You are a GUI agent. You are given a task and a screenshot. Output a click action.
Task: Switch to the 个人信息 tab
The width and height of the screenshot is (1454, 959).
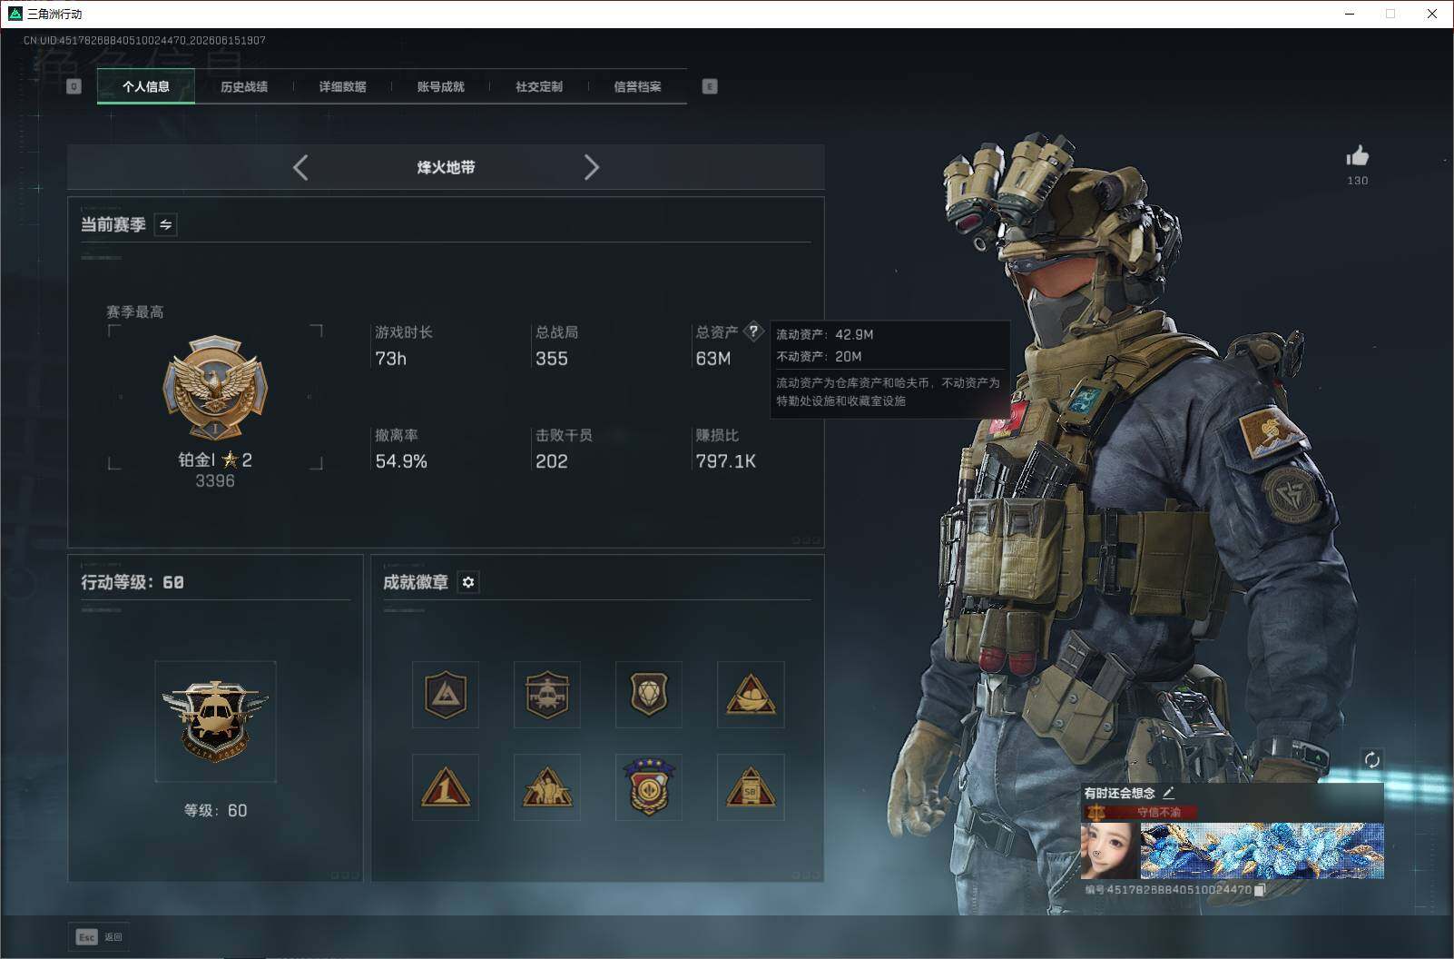point(146,87)
